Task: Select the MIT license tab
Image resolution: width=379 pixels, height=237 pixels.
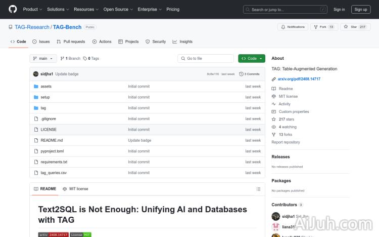Action: [x=75, y=189]
